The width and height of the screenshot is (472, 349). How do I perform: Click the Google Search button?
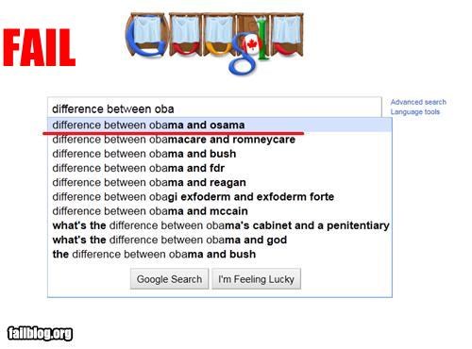(169, 279)
